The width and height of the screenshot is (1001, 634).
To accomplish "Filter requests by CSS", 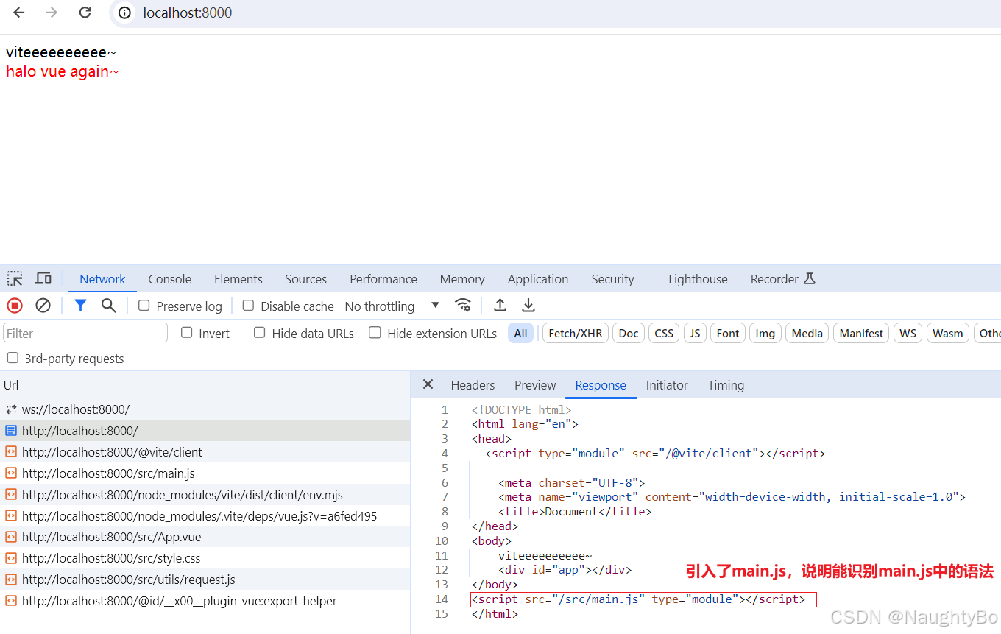I will tap(664, 333).
